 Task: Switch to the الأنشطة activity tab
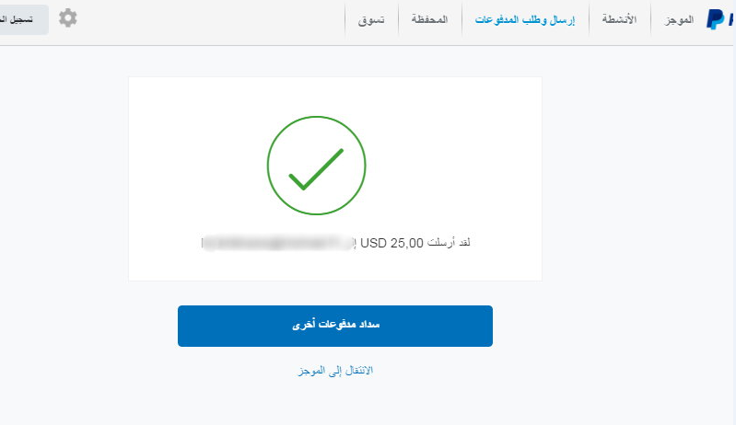click(x=619, y=19)
